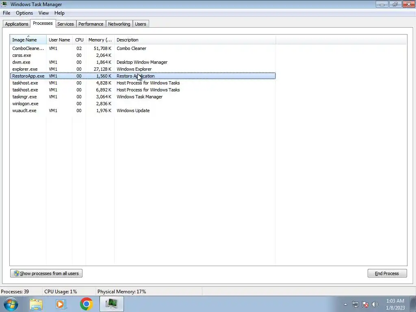
Task: Minimize the Task Manager window
Action: (x=382, y=4)
